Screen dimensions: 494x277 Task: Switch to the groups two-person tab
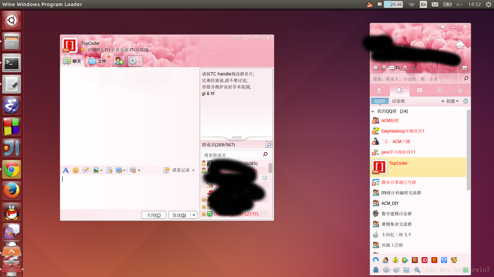pos(400,90)
